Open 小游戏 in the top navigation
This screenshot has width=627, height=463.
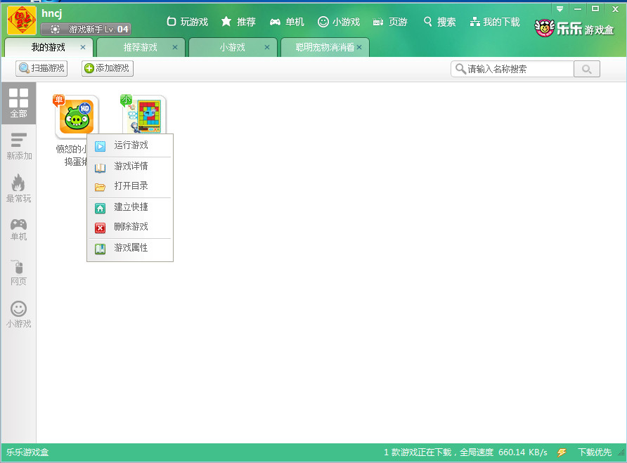point(339,22)
